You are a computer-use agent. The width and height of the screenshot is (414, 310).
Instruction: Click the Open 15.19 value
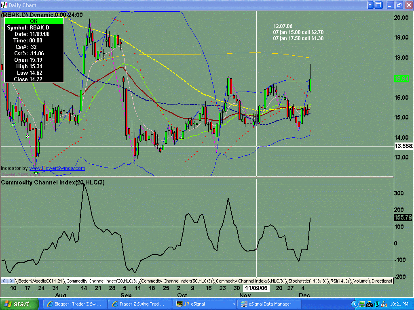click(28, 60)
